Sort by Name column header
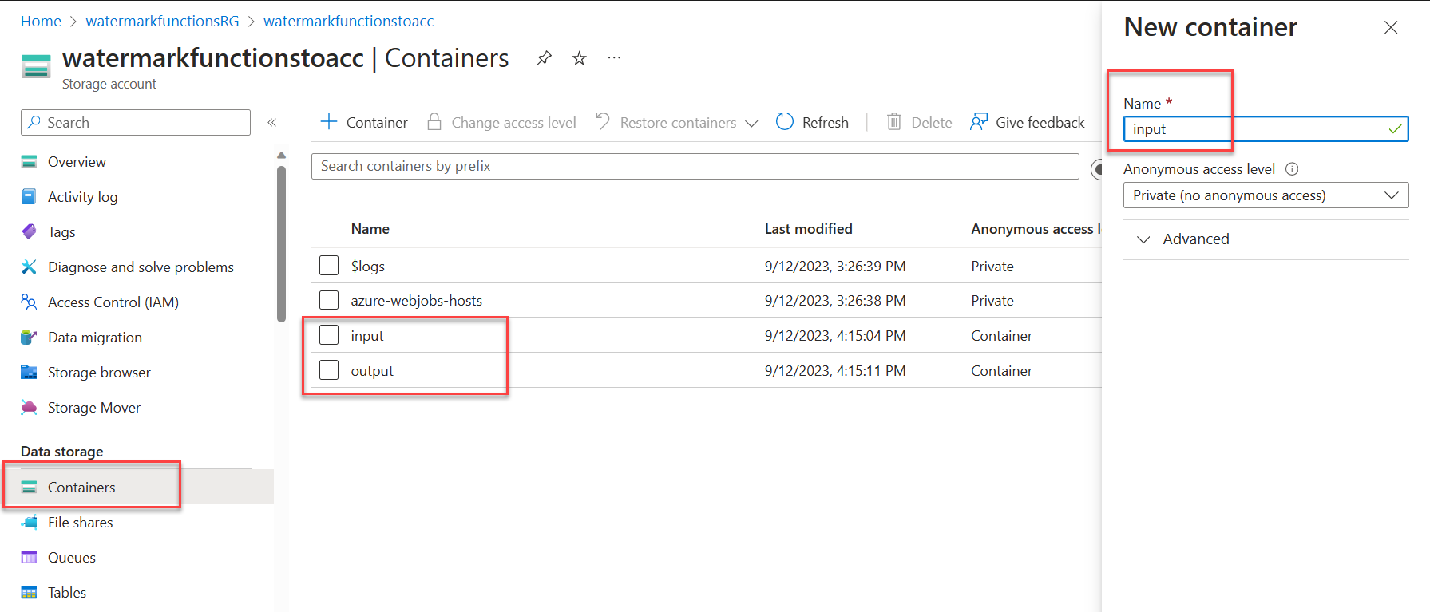This screenshot has width=1430, height=612. point(370,229)
